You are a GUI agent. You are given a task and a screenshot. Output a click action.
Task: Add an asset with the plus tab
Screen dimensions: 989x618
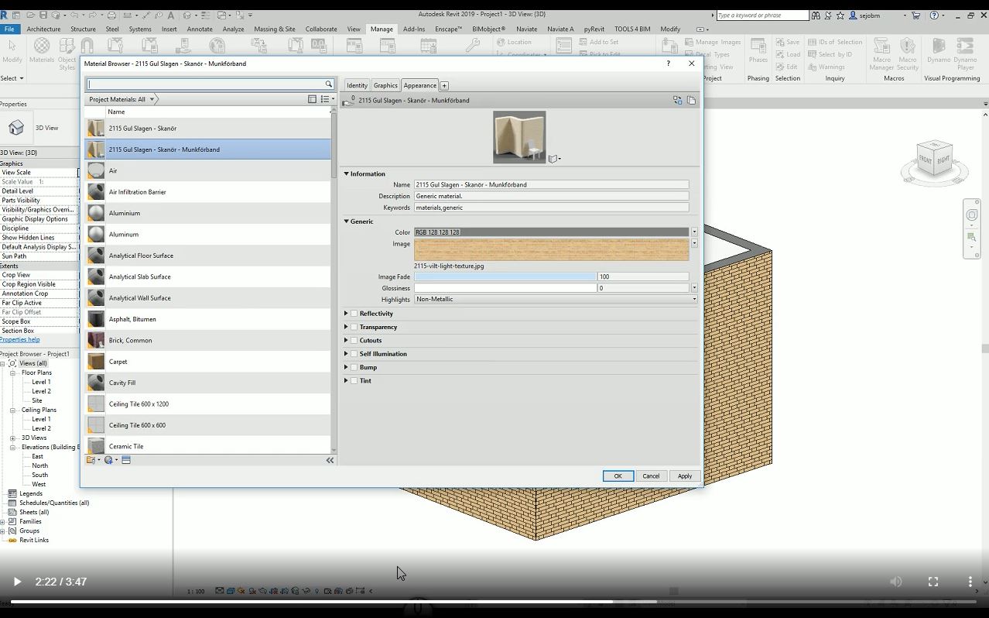[x=444, y=85]
